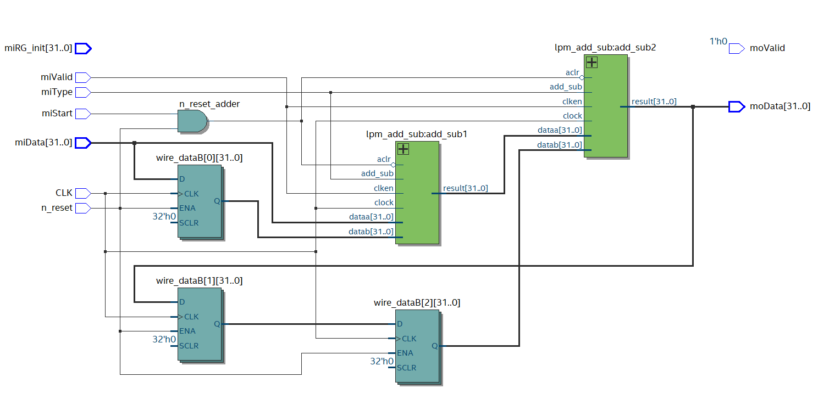818x405 pixels.
Task: Select the miValid input pin symbol
Action: click(x=83, y=77)
